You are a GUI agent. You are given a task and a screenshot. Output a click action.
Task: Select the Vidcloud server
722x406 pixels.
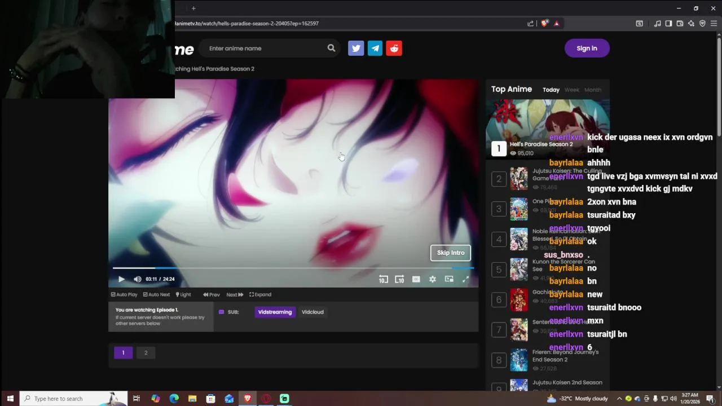point(312,312)
